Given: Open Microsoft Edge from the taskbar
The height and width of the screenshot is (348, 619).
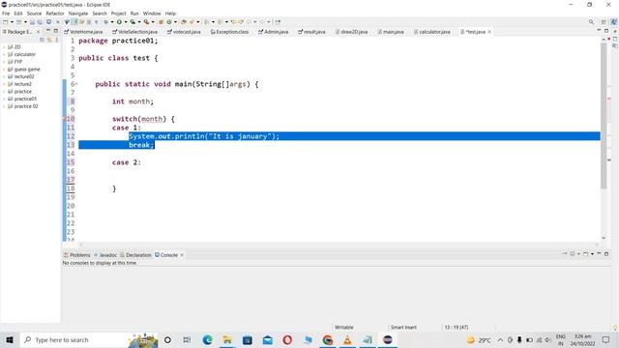Looking at the screenshot, I should [208, 339].
